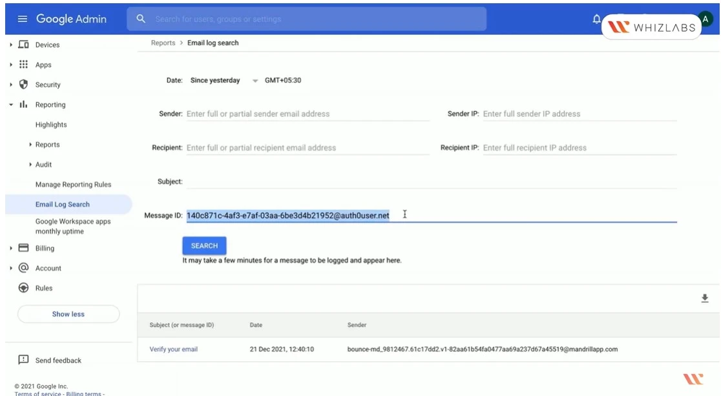
Task: Click the Sender column header
Action: point(357,325)
